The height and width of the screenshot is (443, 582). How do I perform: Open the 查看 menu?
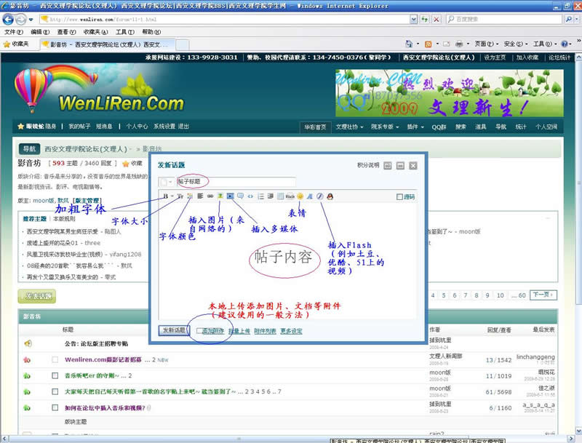point(66,32)
